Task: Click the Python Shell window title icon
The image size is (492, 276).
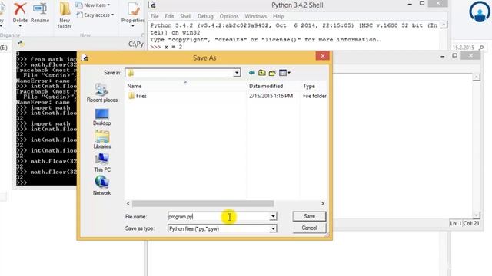Action: (x=152, y=5)
